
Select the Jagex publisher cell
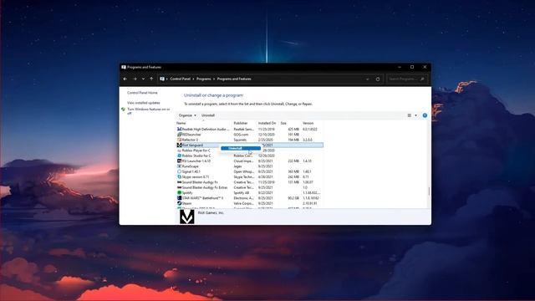pyautogui.click(x=237, y=166)
